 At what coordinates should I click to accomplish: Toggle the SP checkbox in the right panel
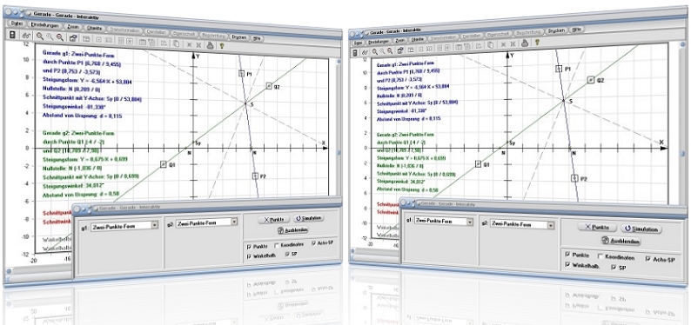(613, 267)
